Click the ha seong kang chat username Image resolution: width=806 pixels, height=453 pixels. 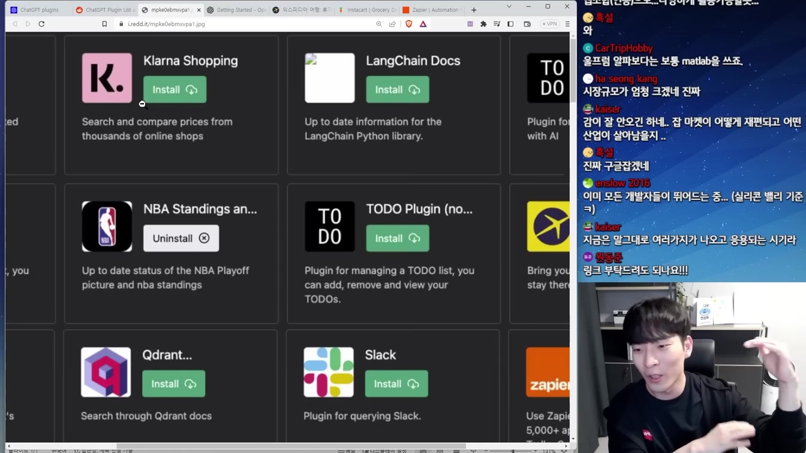tap(626, 78)
